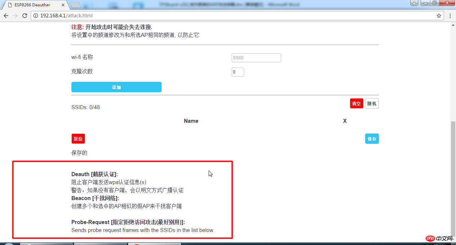Image resolution: width=456 pixels, height=245 pixels.
Task: Click the 'SSIDs: 0/48' counter text
Action: [x=85, y=107]
